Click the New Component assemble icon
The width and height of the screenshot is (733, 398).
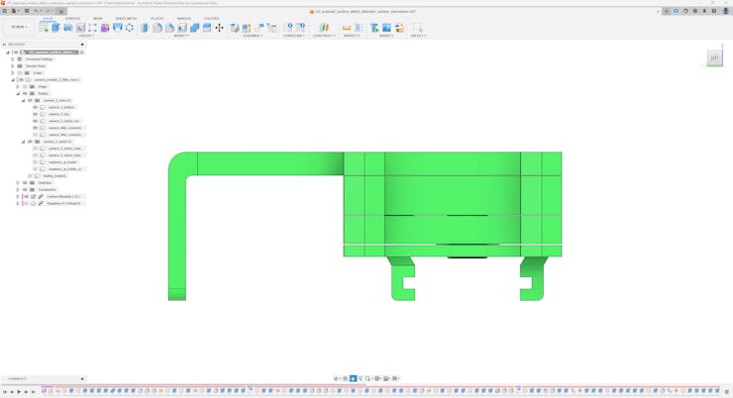pyautogui.click(x=235, y=28)
